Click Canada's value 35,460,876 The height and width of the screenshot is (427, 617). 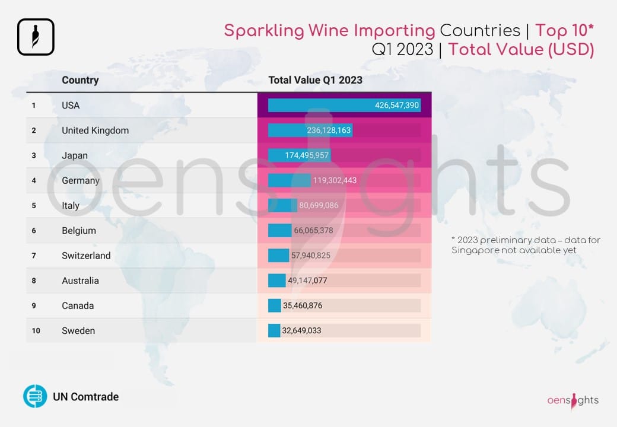(303, 306)
